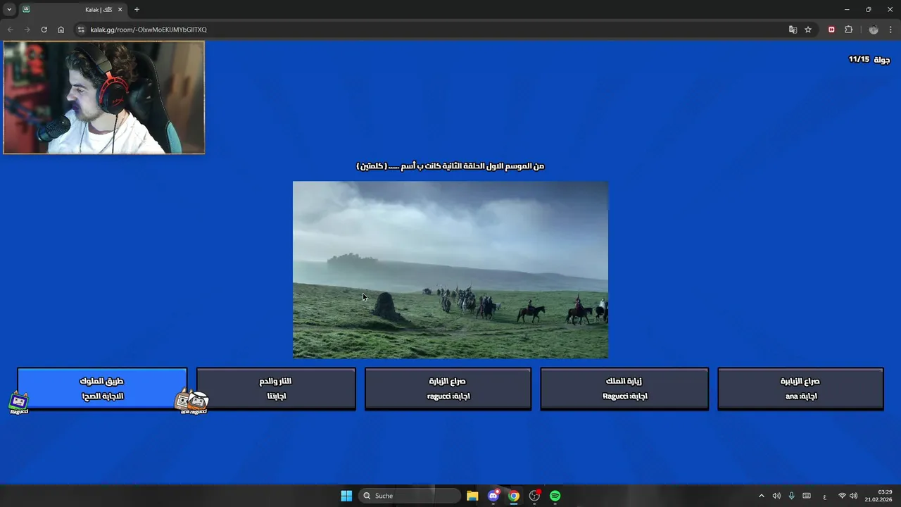Open Wi-Fi network settings in the tray
This screenshot has width=901, height=507.
[x=842, y=496]
